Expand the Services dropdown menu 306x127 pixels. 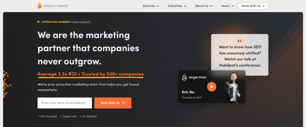tap(151, 6)
